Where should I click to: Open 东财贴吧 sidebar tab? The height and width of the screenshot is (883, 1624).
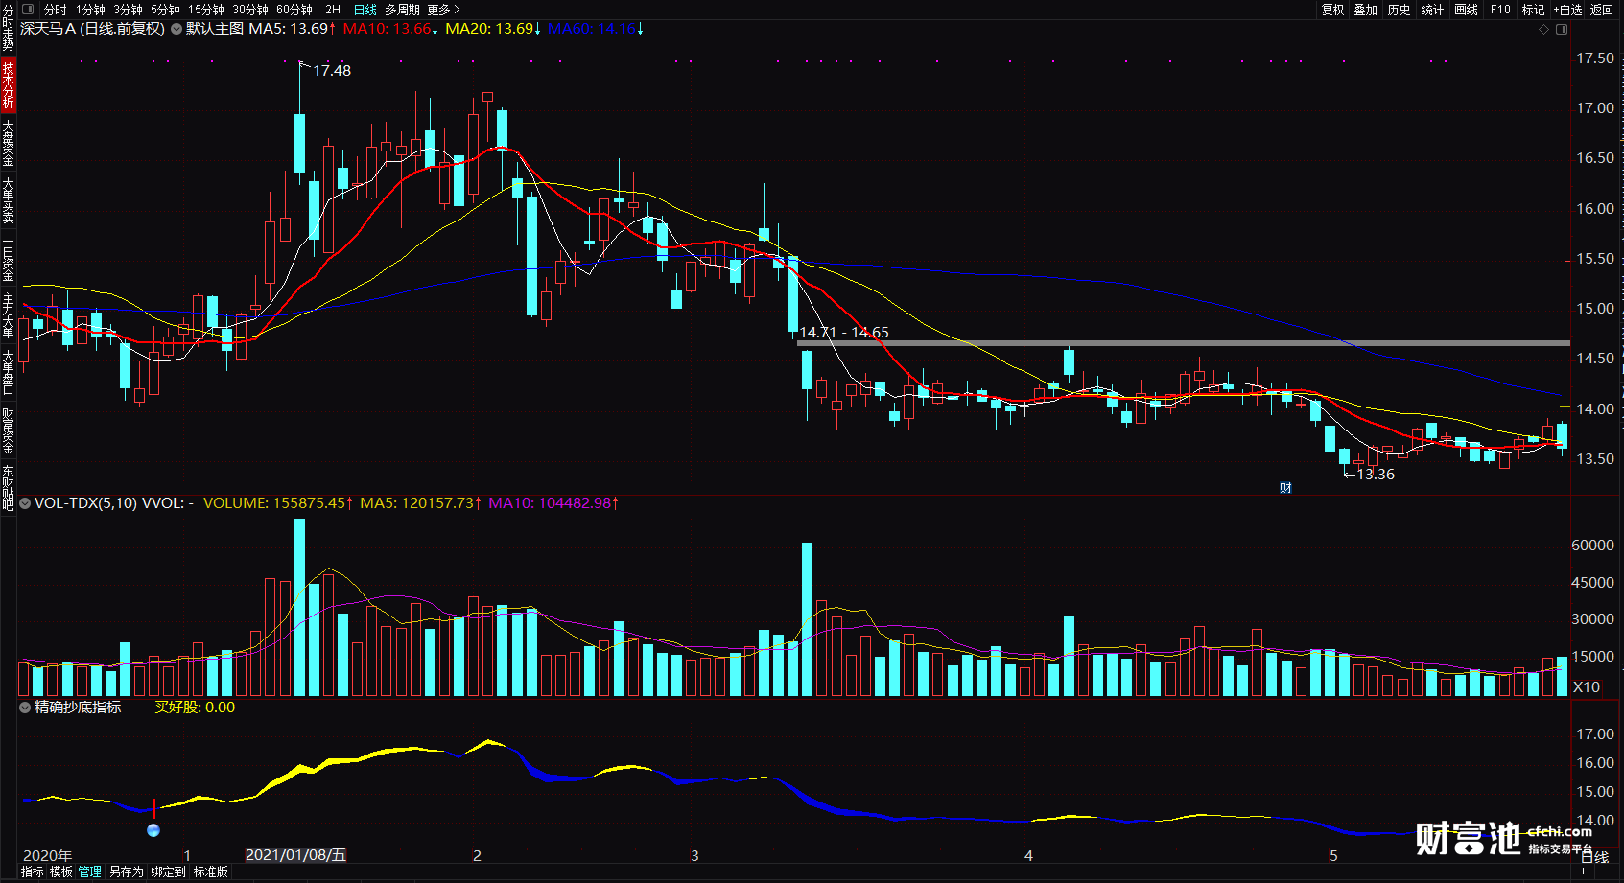point(8,488)
